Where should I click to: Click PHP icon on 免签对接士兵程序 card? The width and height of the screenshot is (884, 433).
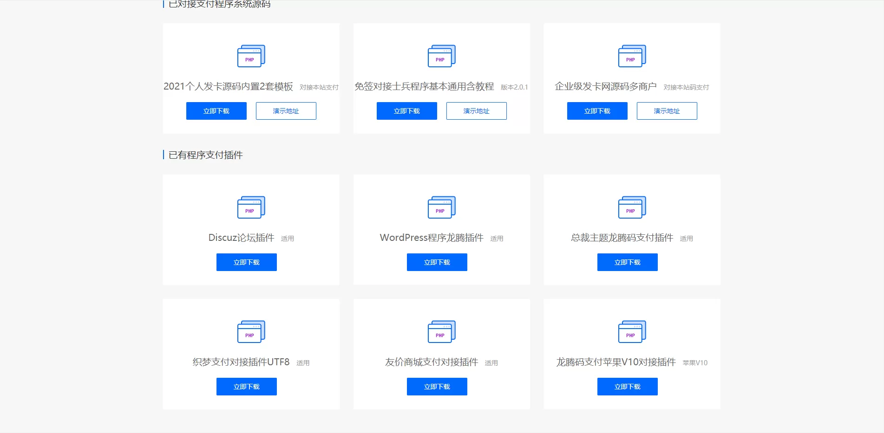pyautogui.click(x=441, y=56)
